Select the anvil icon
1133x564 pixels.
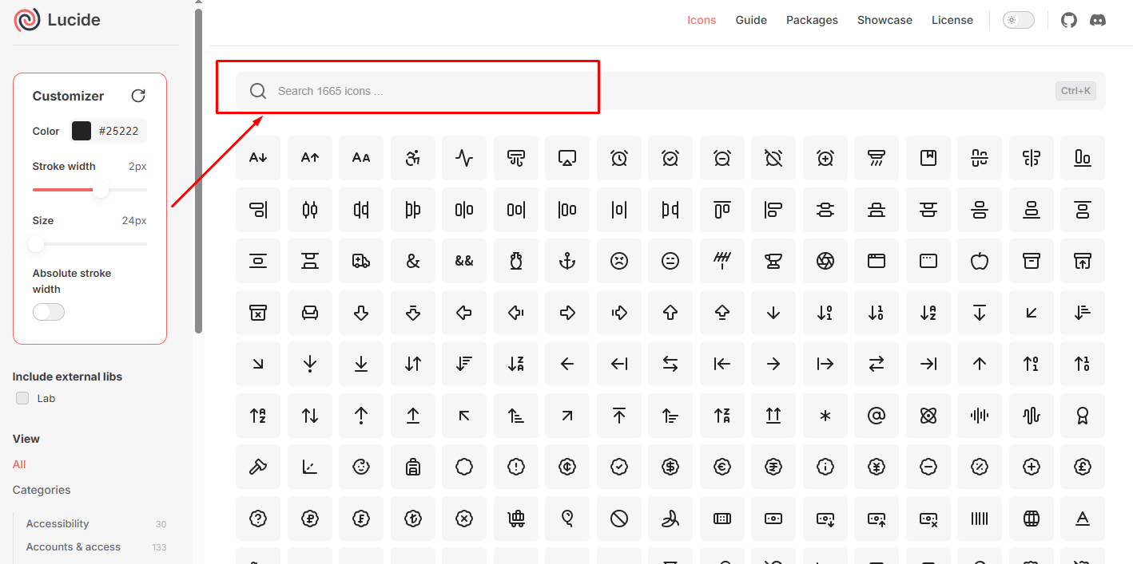(x=773, y=261)
